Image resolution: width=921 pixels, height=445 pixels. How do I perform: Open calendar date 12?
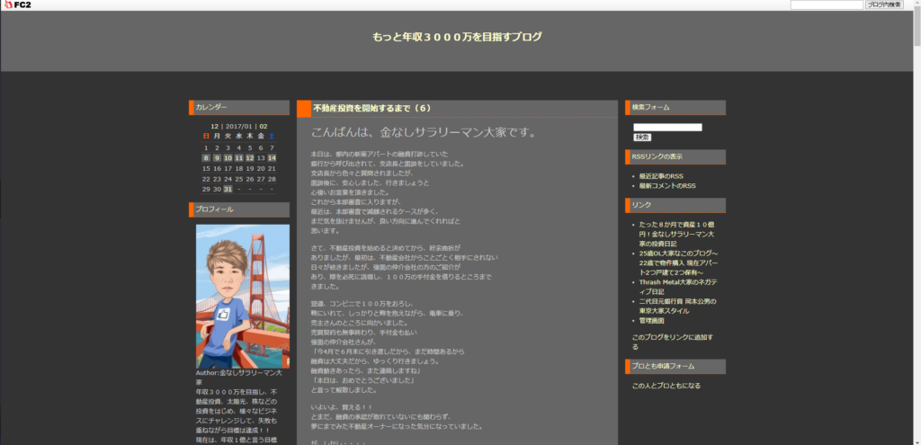pos(250,157)
